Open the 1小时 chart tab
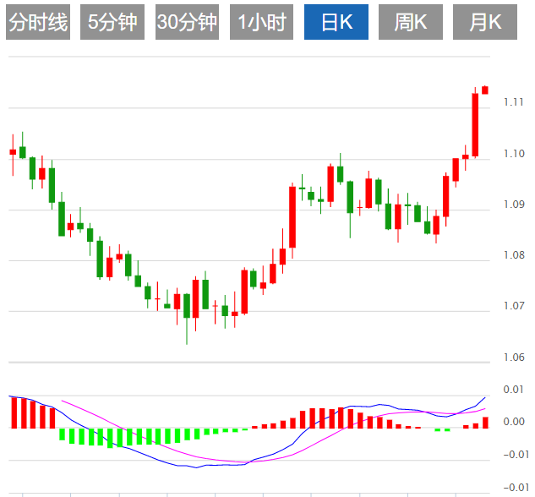535x497 pixels. (x=261, y=22)
